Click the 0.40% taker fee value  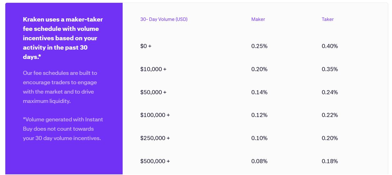coord(330,46)
